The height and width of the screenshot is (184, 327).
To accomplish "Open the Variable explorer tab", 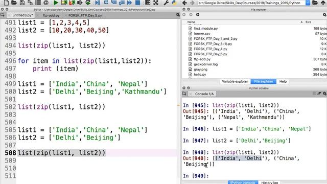I will 235,81.
